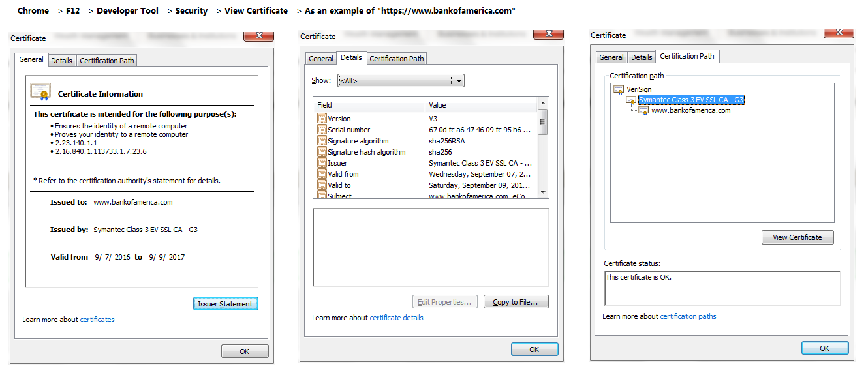The width and height of the screenshot is (866, 373).
Task: Select the Symantec Class 3 issuer value in Details list
Action: [x=480, y=163]
